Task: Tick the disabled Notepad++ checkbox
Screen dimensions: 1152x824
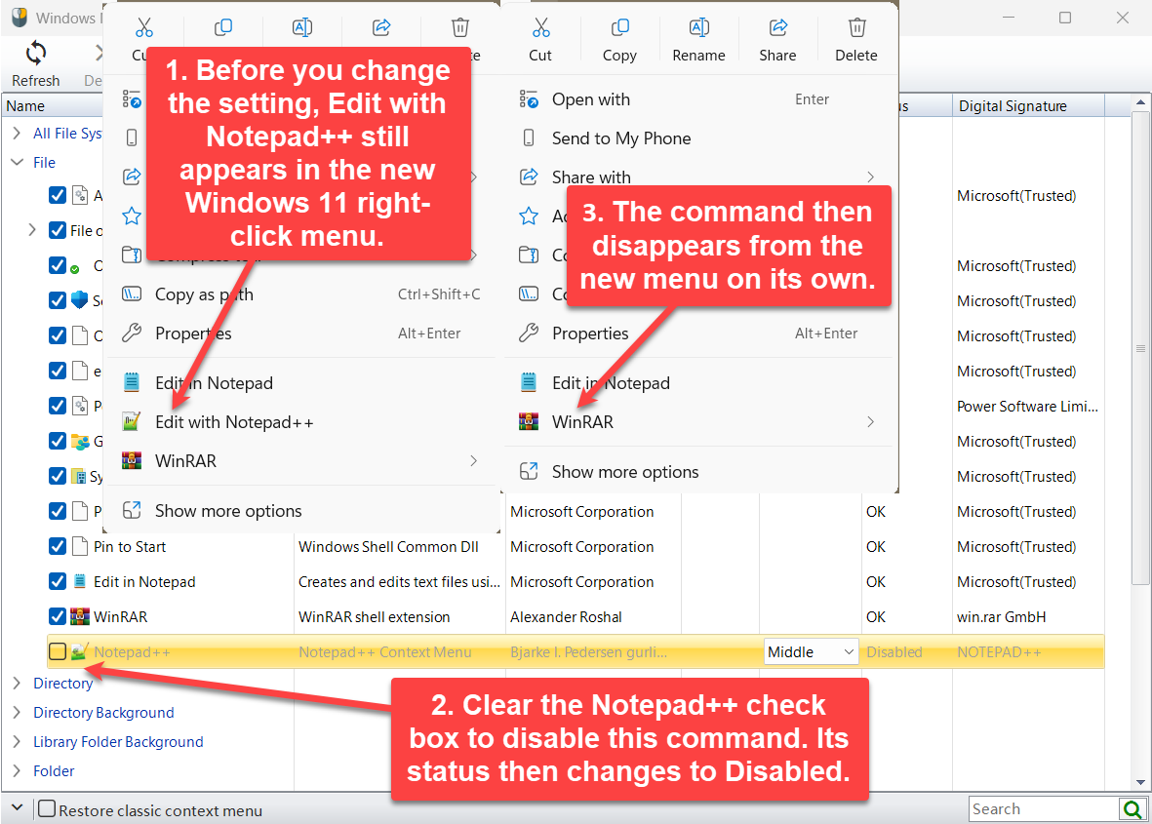Action: coord(58,652)
